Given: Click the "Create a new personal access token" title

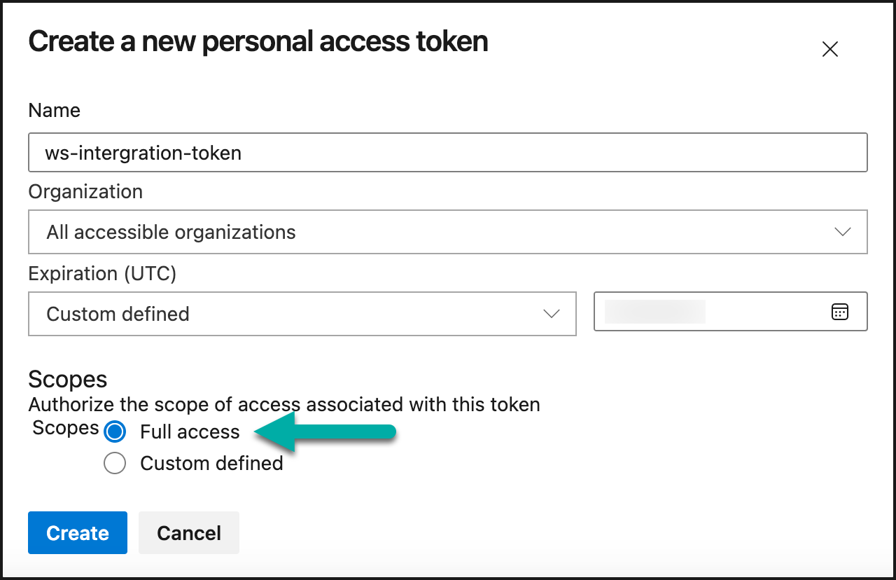Looking at the screenshot, I should [x=258, y=42].
